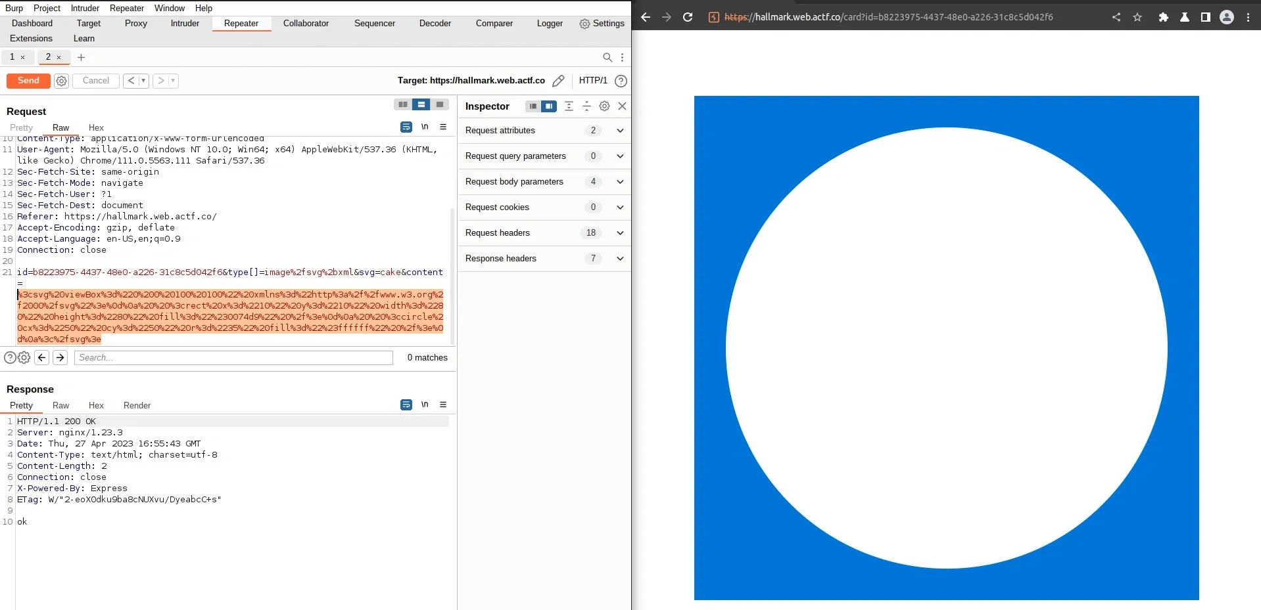The height and width of the screenshot is (610, 1261).
Task: Click the Repeater search magnifier icon
Action: tap(607, 58)
